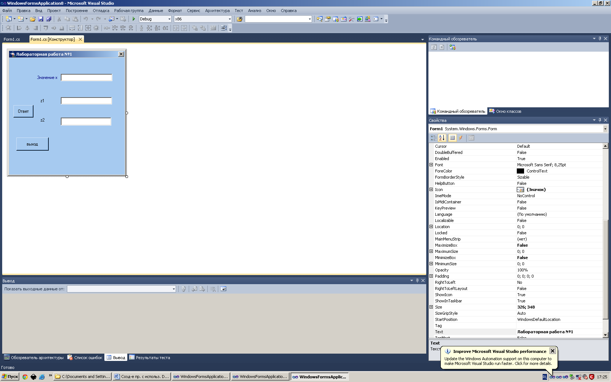This screenshot has width=611, height=382.
Task: Toggle Alphabetical sort in Свойства panel
Action: tap(442, 138)
